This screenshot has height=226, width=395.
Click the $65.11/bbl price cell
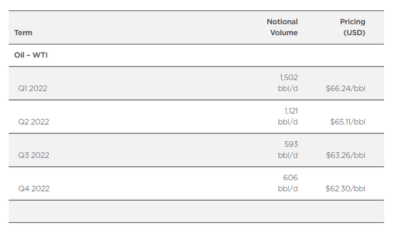point(347,122)
